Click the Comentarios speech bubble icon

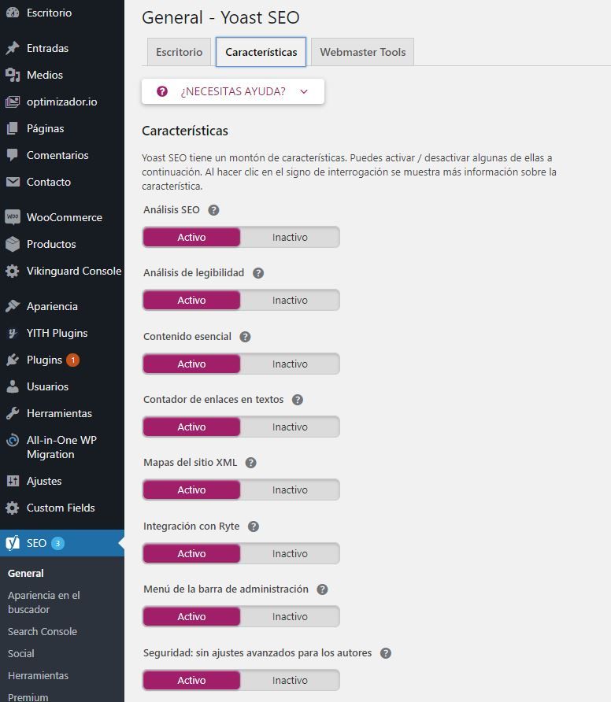pyautogui.click(x=13, y=155)
